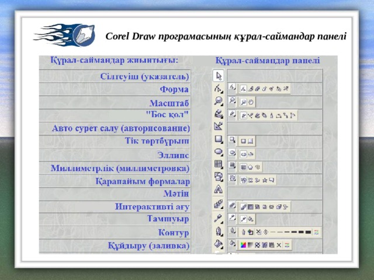Select the Freehand pencil in the vertical toolbox
The width and height of the screenshot is (374, 280).
(x=219, y=114)
